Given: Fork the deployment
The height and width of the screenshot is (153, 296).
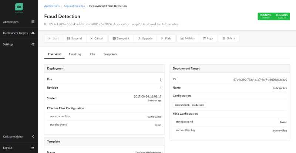Looking at the screenshot, I should [x=166, y=38].
